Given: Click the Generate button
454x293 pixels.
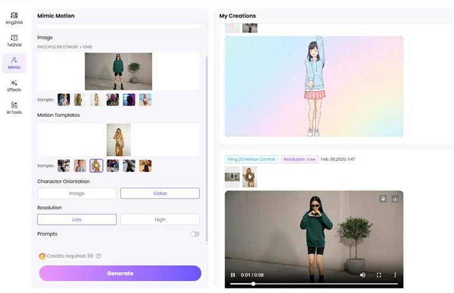Looking at the screenshot, I should (120, 273).
